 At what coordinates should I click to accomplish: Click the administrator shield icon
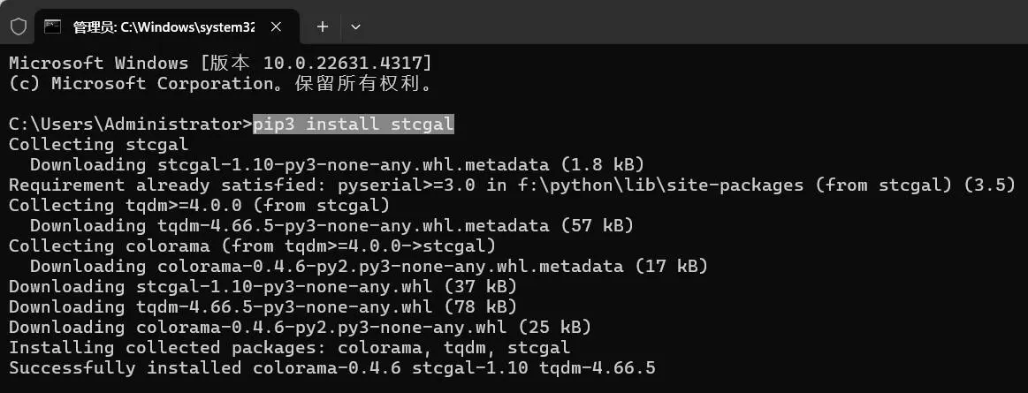tap(19, 26)
